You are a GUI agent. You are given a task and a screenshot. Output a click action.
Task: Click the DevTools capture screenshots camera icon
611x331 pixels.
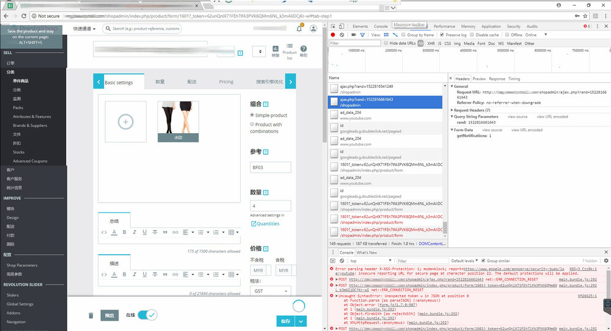(x=353, y=35)
